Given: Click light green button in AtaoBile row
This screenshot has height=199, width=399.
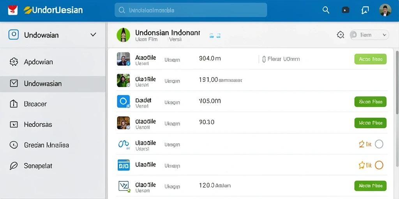Looking at the screenshot, I should coord(370,59).
